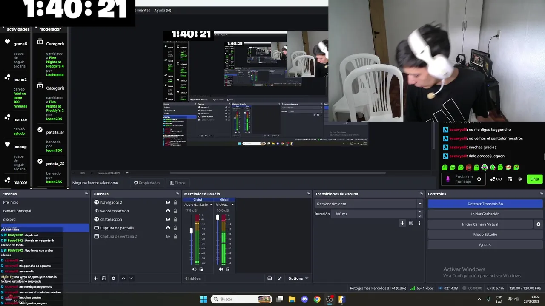Toggle monitoring icon for Mic/Aux channel
This screenshot has width=545, height=306.
click(228, 269)
